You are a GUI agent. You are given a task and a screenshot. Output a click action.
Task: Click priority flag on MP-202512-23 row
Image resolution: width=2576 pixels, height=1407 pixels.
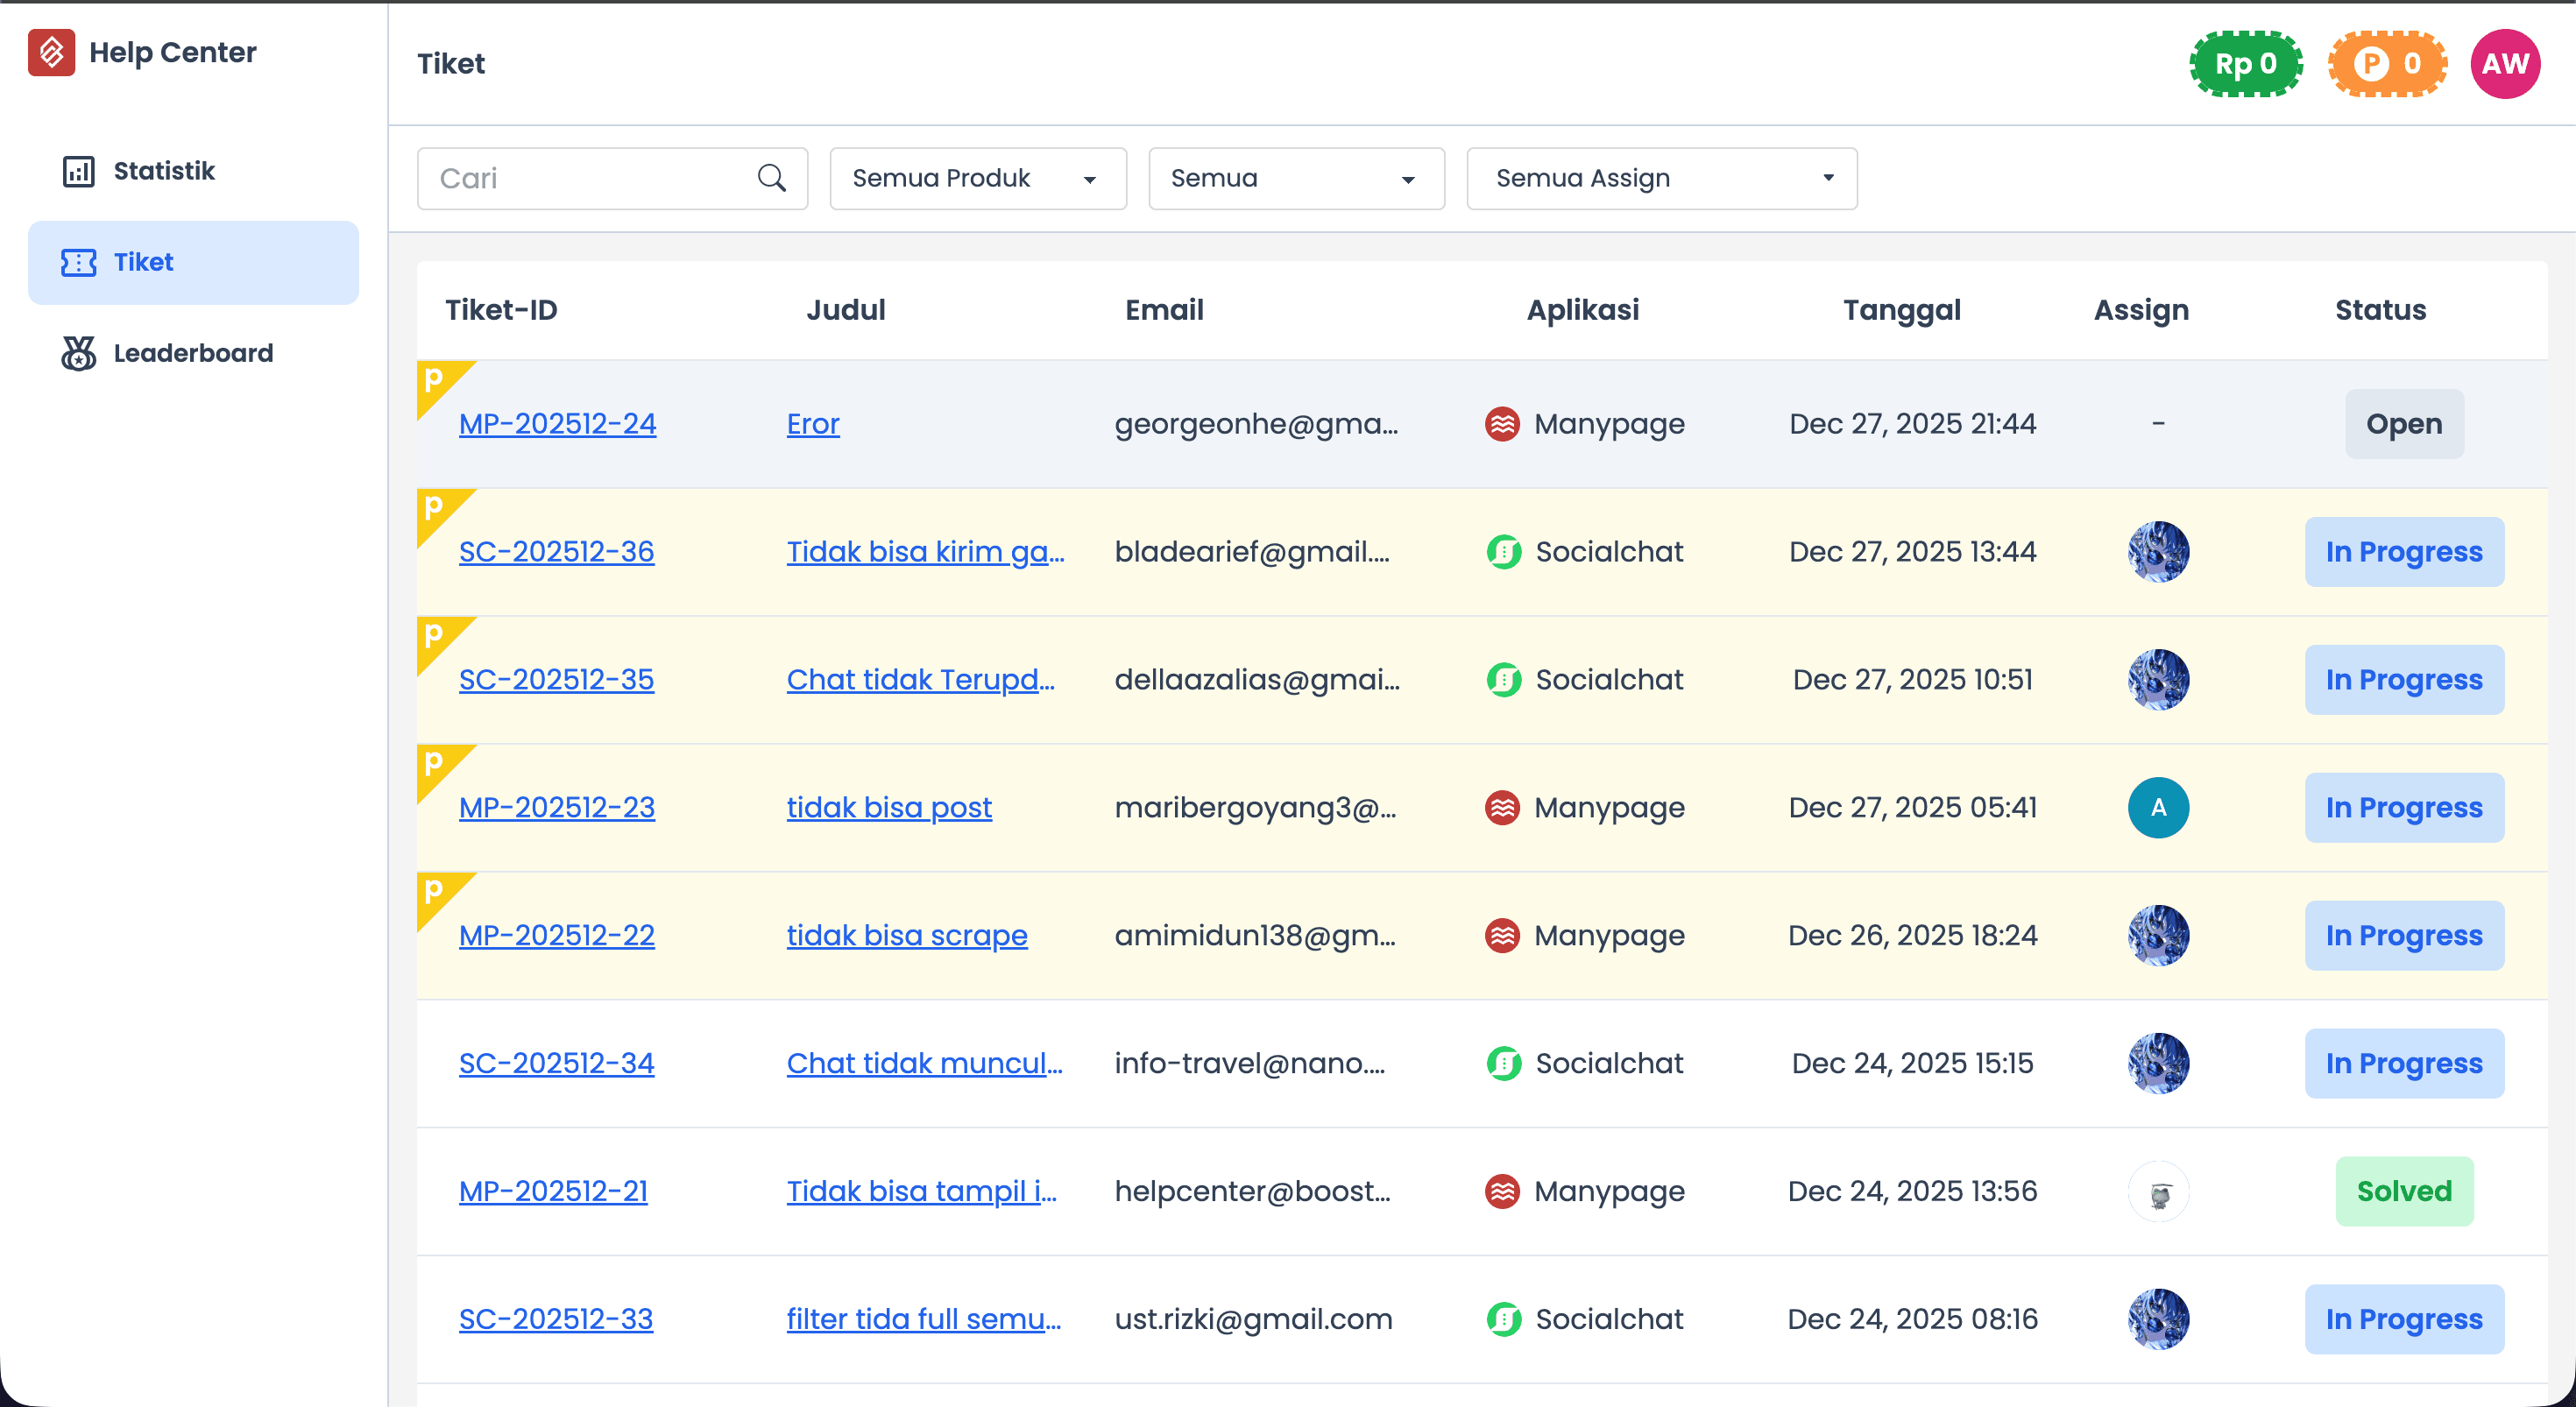(x=438, y=766)
